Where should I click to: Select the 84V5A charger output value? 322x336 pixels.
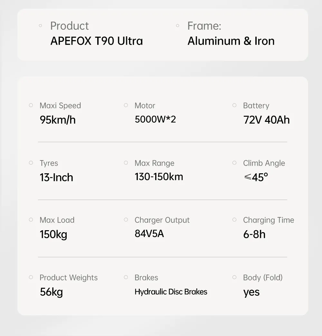pos(149,233)
